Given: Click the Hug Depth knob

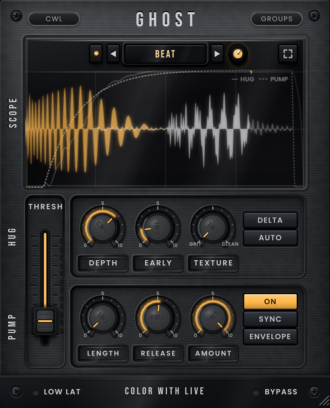Looking at the screenshot, I should click(x=103, y=228).
